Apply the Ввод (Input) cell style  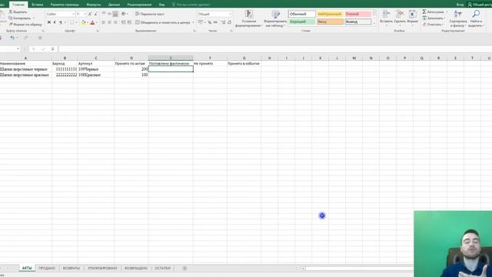click(330, 22)
